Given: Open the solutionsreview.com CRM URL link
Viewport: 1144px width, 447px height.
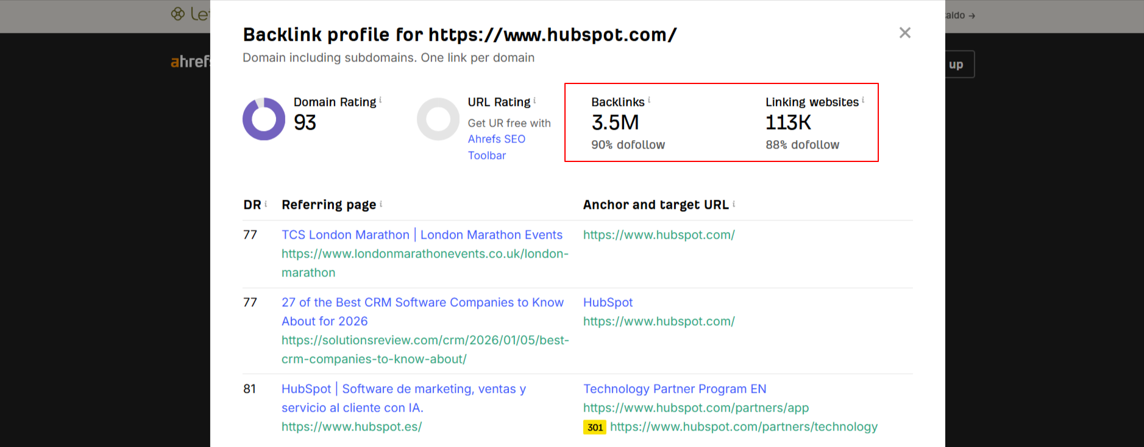Looking at the screenshot, I should (425, 350).
